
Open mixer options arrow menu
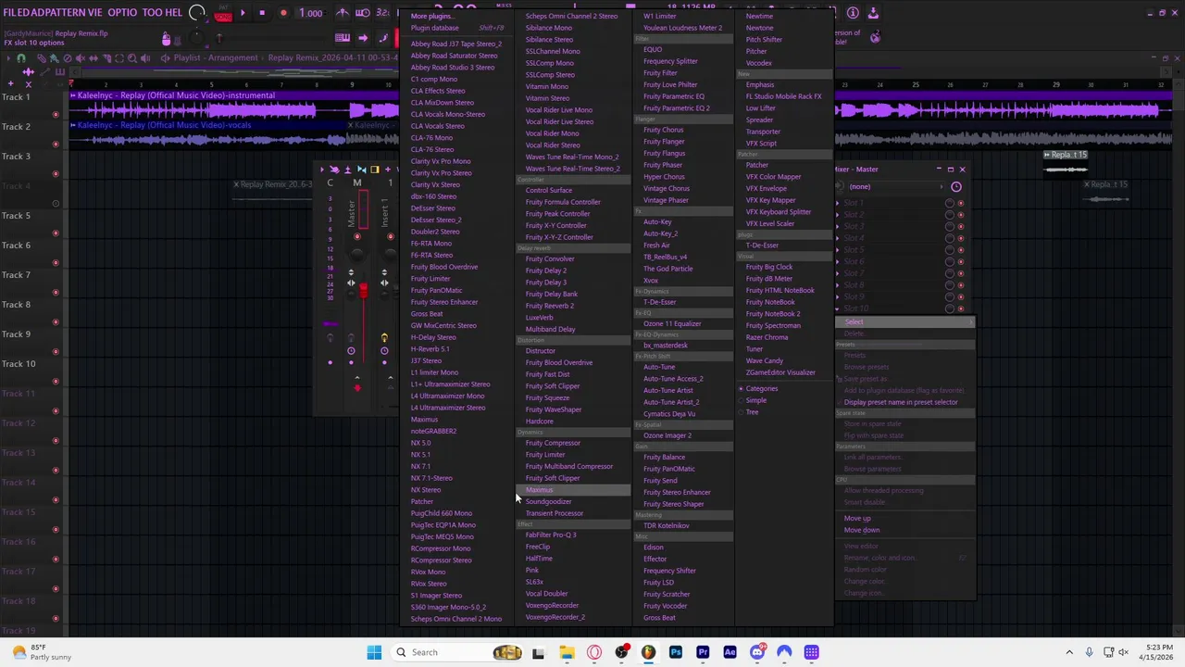coord(321,170)
